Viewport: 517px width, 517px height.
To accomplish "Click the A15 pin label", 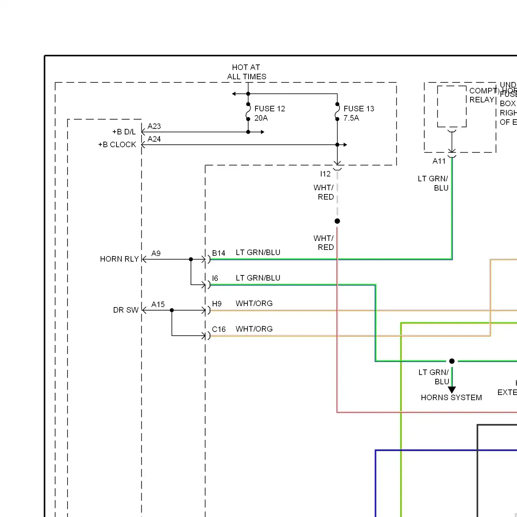I will [158, 304].
